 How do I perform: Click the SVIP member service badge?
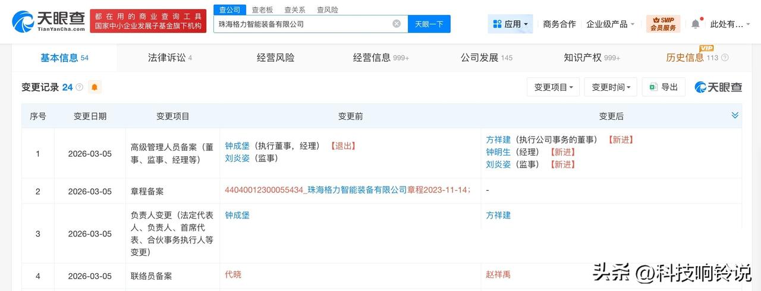663,24
